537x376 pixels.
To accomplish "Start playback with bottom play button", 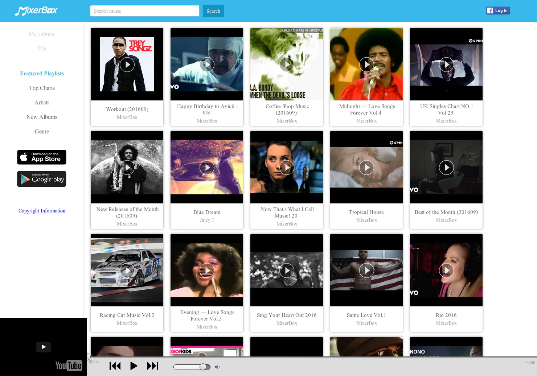I will click(134, 366).
